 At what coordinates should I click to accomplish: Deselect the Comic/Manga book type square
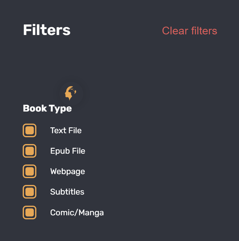coord(30,213)
